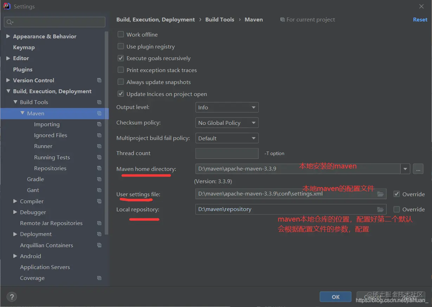The width and height of the screenshot is (432, 307).
Task: Click project-level icon beside Compiler
Action: (x=99, y=201)
